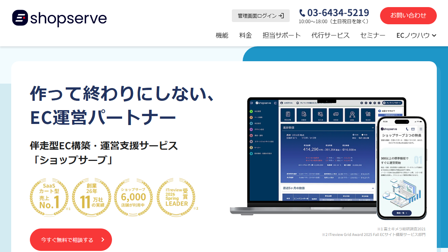The height and width of the screenshot is (252, 448).
Task: Tap the mail icon on phone mockup
Action: point(413,129)
